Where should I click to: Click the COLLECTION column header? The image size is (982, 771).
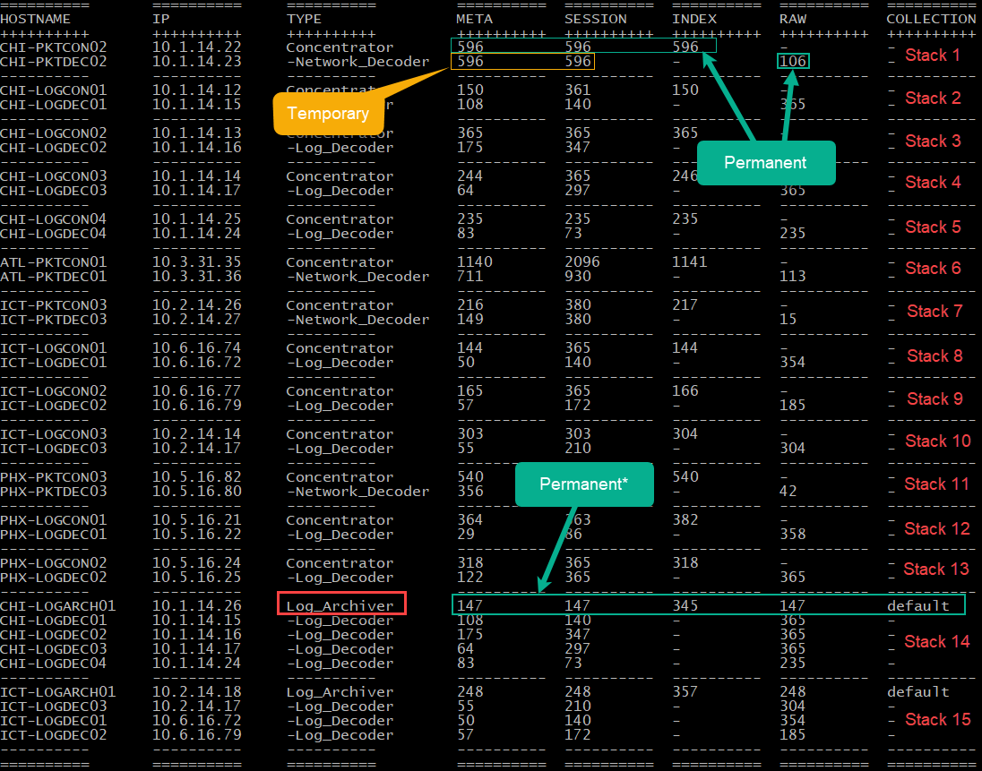click(931, 19)
